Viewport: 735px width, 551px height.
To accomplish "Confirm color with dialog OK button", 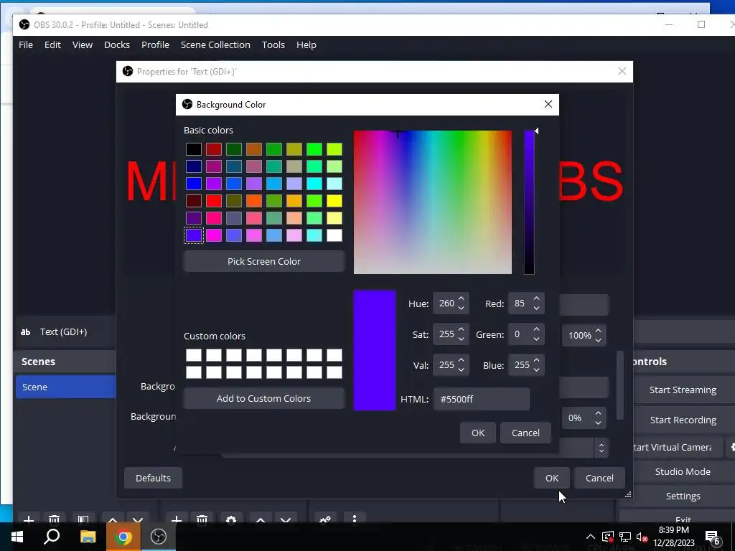I will (x=477, y=433).
